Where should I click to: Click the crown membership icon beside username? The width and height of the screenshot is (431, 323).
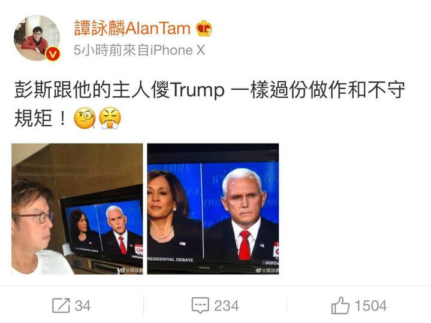[x=204, y=29]
